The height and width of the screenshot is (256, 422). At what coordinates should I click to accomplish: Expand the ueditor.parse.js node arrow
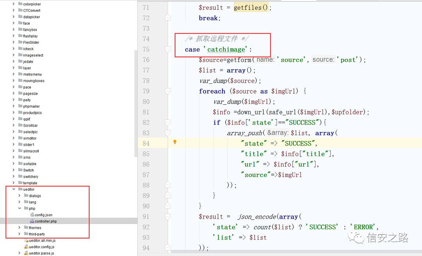19,253
